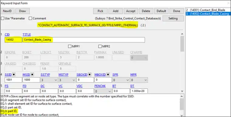The image size is (231, 117).
Task: Enable the Use *Parameter checkbox
Action: coord(3,19)
